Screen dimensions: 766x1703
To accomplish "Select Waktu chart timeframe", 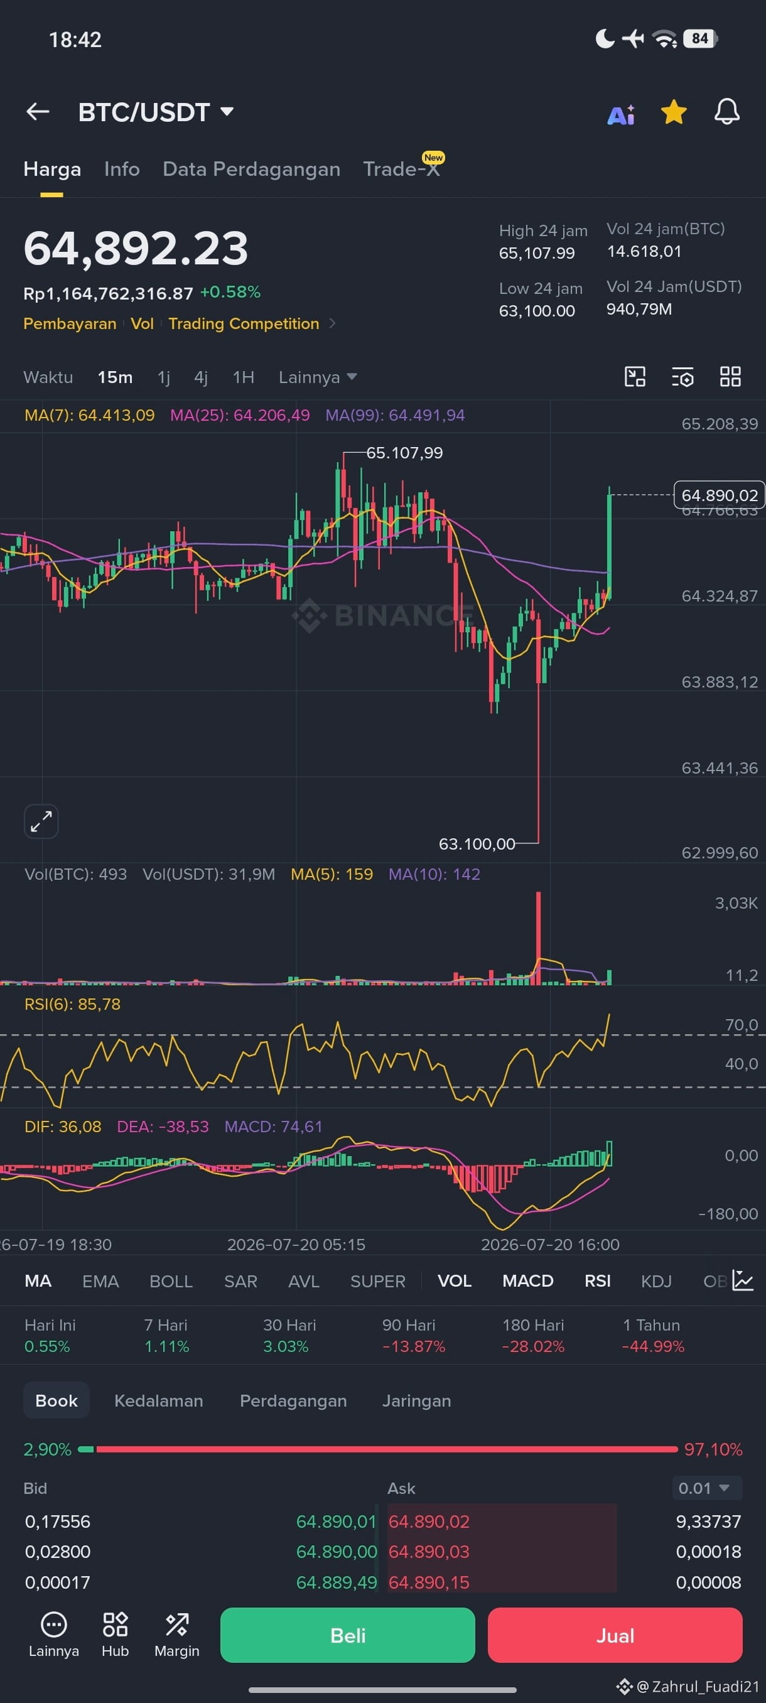I will coord(48,377).
